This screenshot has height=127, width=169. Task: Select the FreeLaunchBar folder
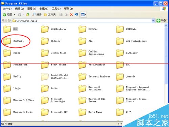pos(92,65)
